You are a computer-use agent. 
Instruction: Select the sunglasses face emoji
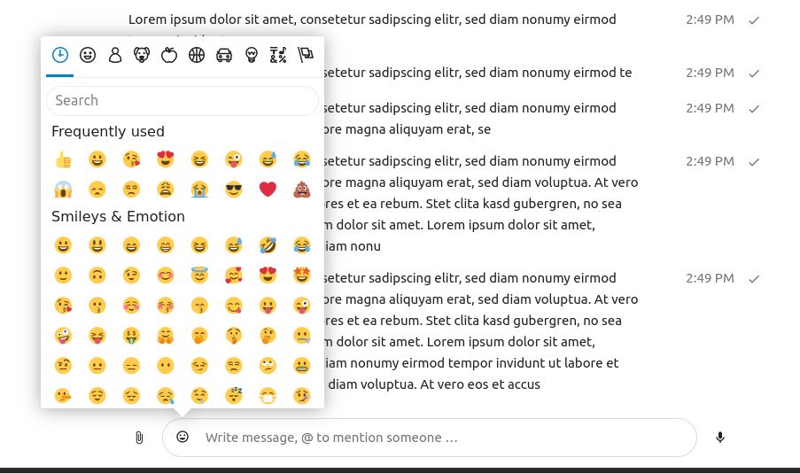click(x=234, y=189)
